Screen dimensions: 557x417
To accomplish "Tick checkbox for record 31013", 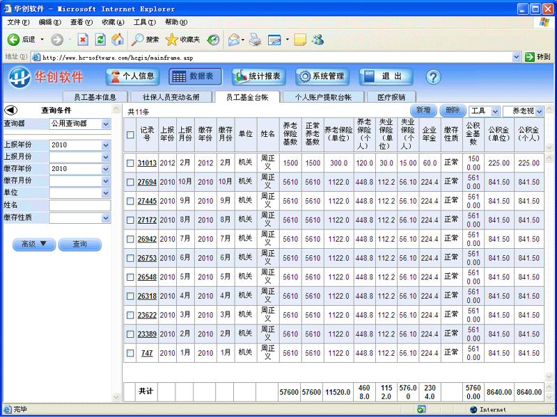I will [130, 163].
